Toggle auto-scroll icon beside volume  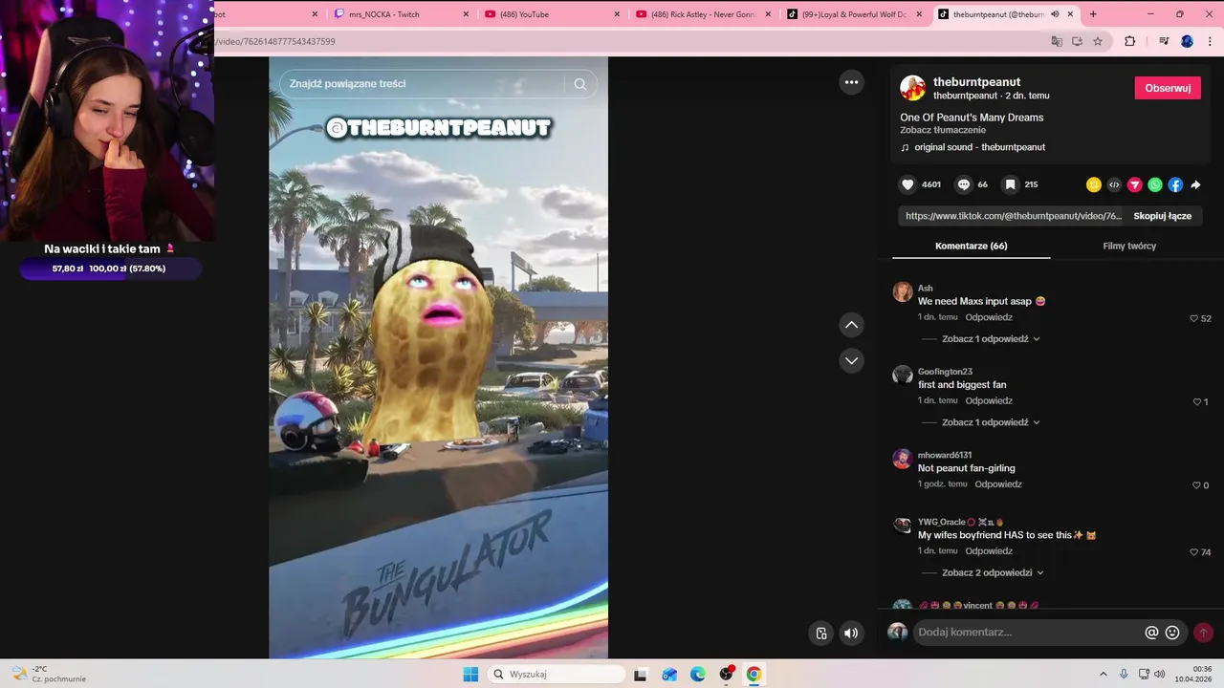821,633
